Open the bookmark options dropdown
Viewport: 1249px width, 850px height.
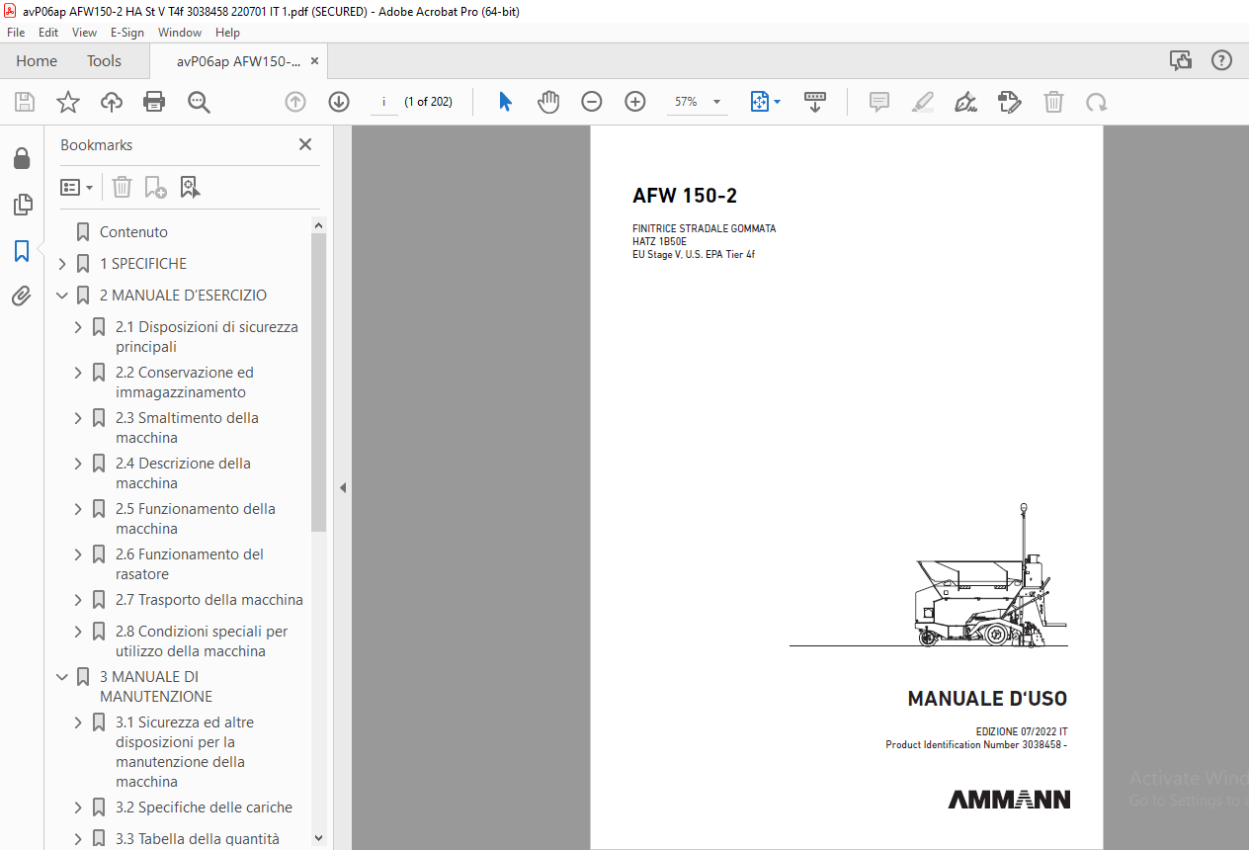pyautogui.click(x=77, y=187)
